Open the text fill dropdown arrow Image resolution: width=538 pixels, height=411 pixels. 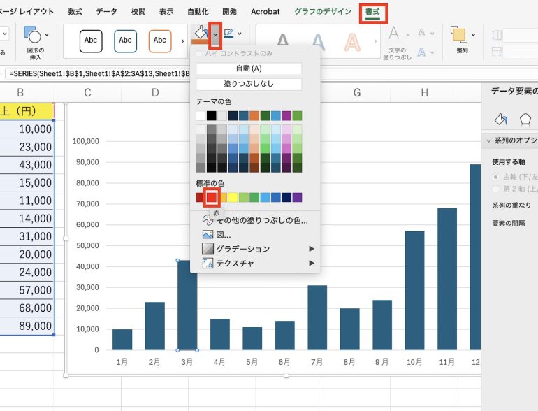point(408,34)
